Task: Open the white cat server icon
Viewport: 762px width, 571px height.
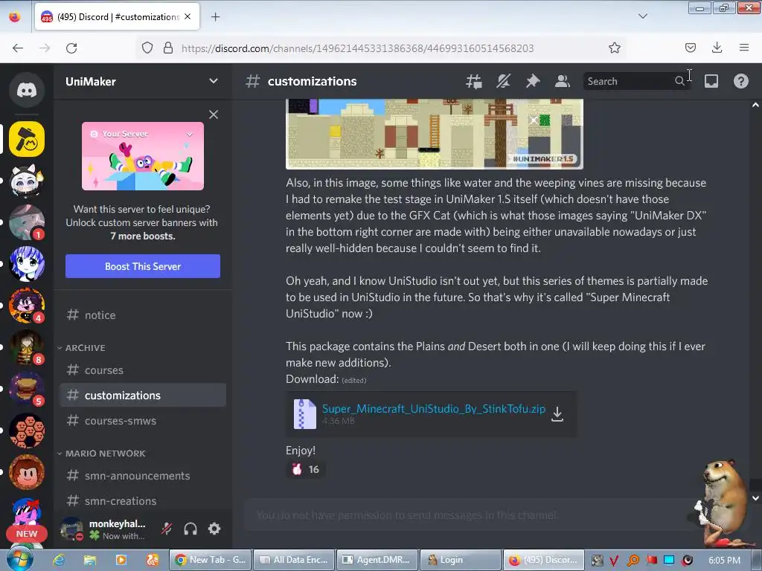Action: coord(27,181)
